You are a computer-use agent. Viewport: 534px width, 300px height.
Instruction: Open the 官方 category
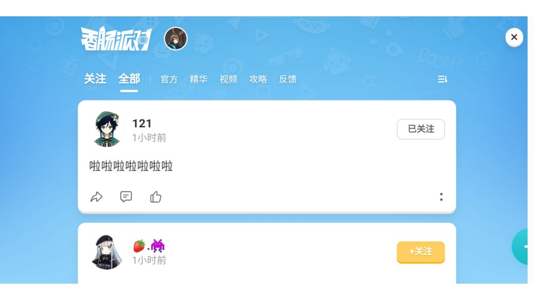[169, 79]
